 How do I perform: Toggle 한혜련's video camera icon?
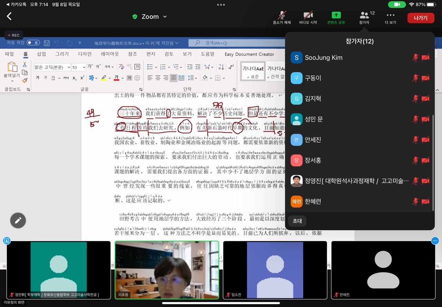pos(426,201)
